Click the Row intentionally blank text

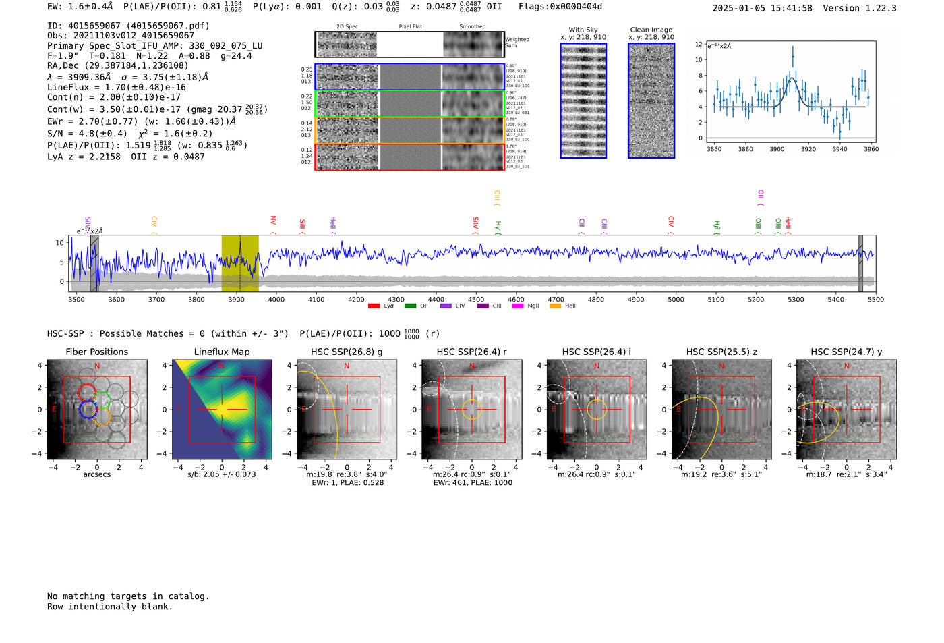(110, 607)
